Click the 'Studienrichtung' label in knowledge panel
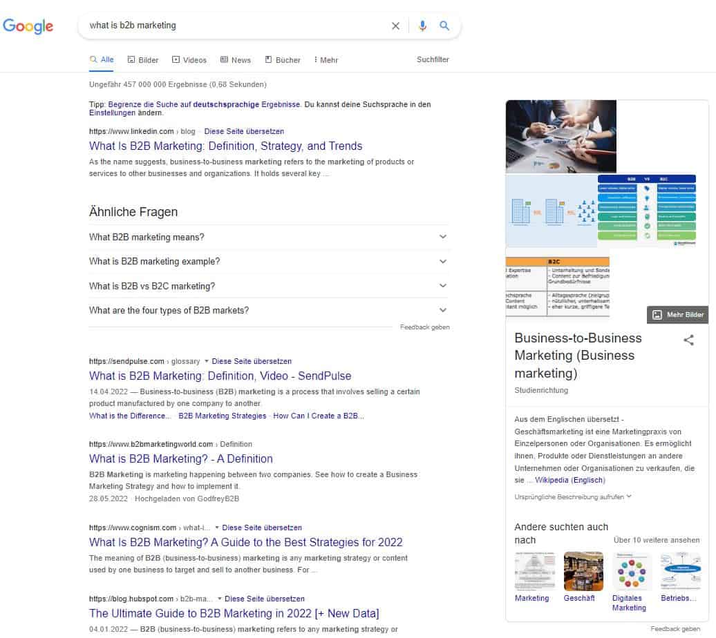 point(541,391)
